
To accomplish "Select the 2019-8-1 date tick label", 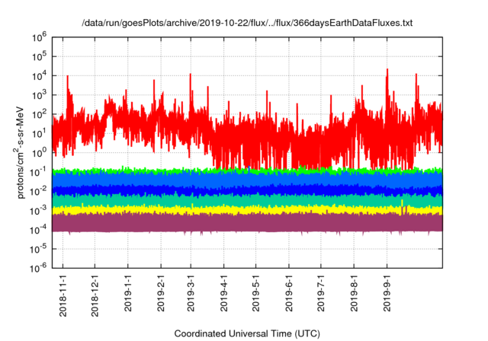I will pyautogui.click(x=354, y=292).
